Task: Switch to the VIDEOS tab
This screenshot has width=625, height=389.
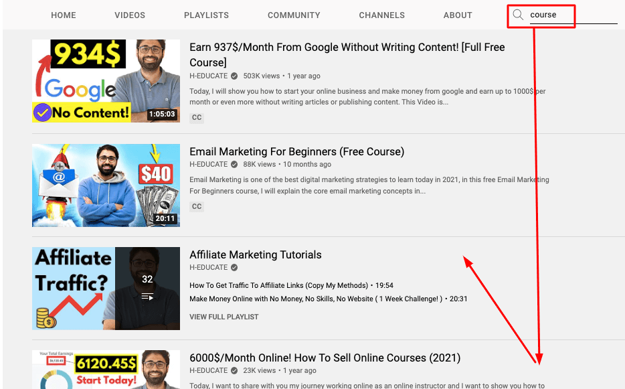Action: [x=130, y=15]
